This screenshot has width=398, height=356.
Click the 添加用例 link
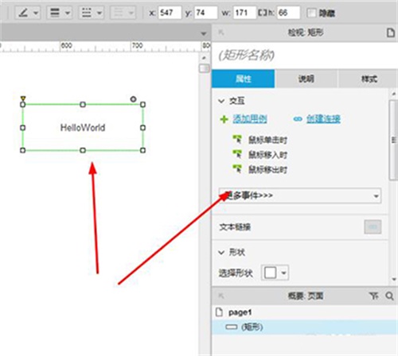click(250, 119)
